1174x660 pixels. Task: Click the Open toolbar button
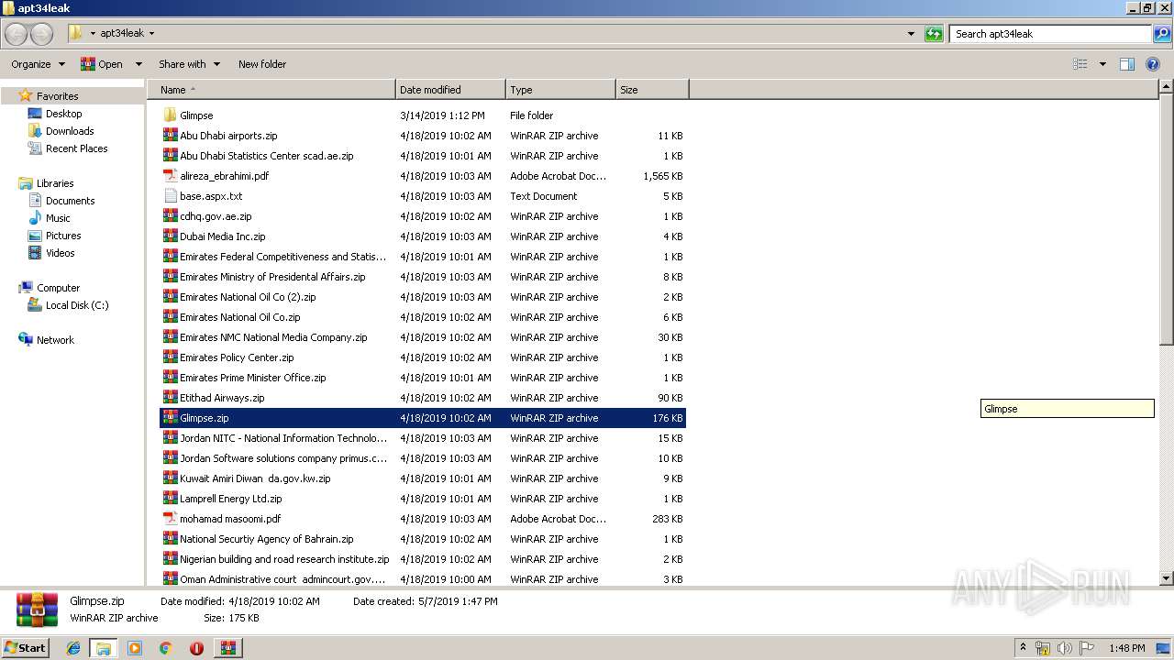pos(102,64)
